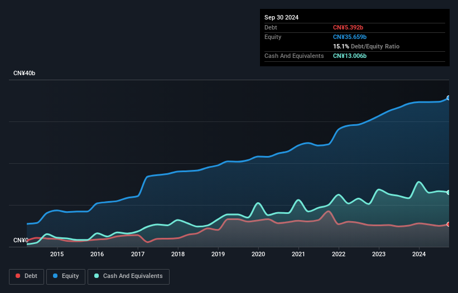Click the 2019 x-axis label
This screenshot has width=458, height=293.
click(218, 254)
